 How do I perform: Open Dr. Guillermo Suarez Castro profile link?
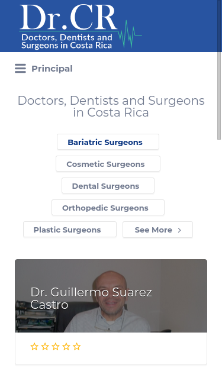[x=91, y=298]
